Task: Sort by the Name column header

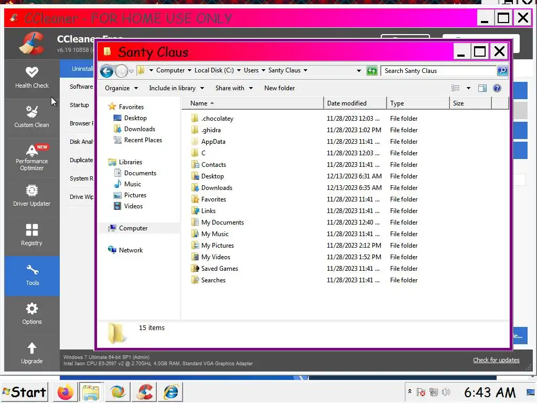Action: [x=252, y=103]
